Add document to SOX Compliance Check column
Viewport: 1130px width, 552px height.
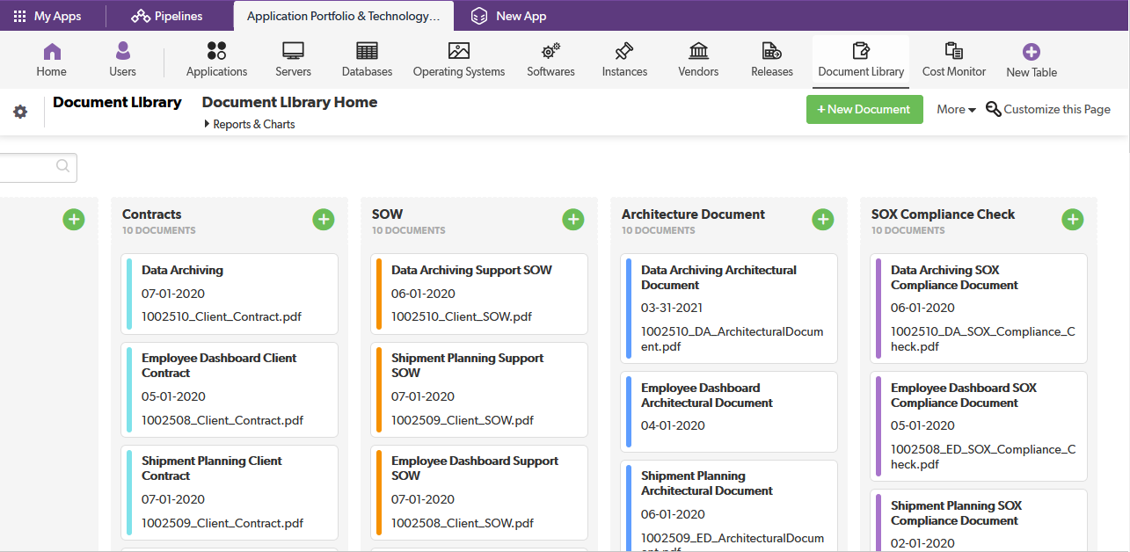[1073, 220]
